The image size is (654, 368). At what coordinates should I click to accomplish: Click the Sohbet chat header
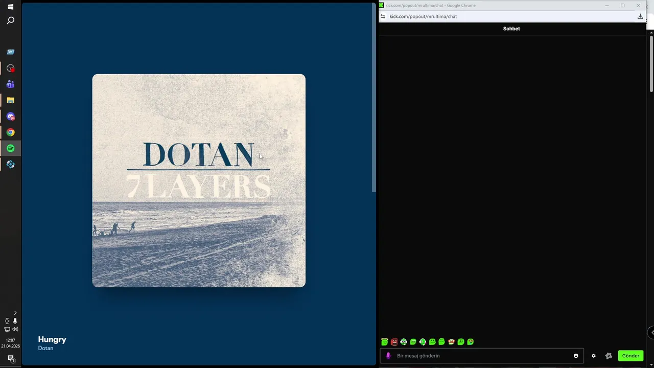click(x=511, y=29)
